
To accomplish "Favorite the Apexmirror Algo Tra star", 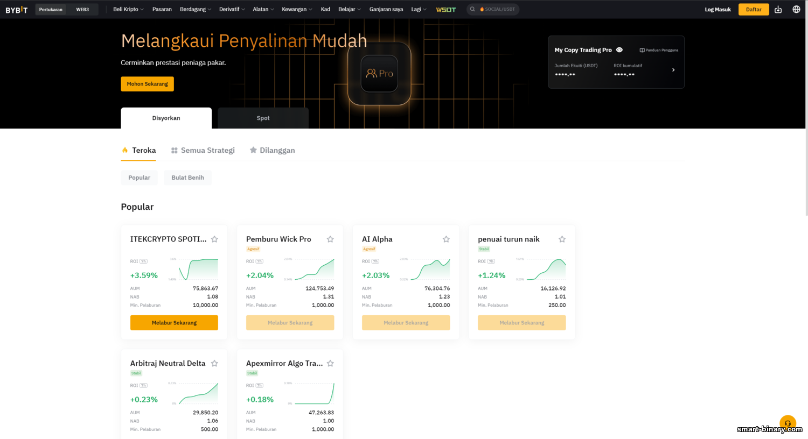I will [330, 363].
